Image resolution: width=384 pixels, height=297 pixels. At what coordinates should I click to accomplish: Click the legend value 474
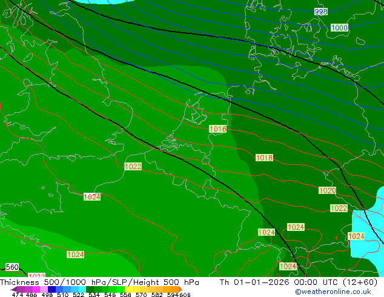[x=18, y=295]
